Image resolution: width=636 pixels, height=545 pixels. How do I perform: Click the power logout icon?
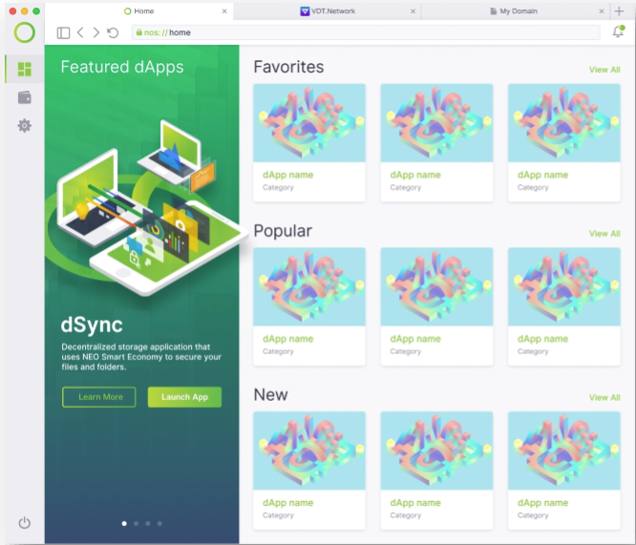(24, 523)
